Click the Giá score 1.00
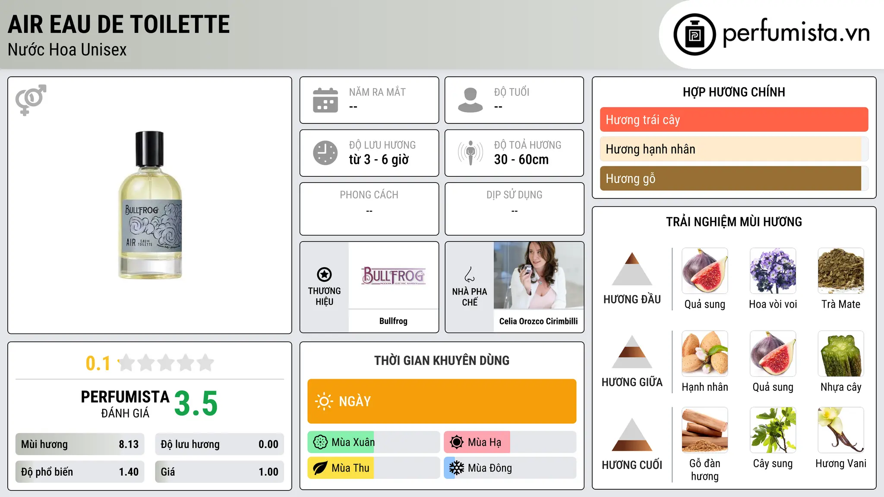884x497 pixels. pos(220,472)
